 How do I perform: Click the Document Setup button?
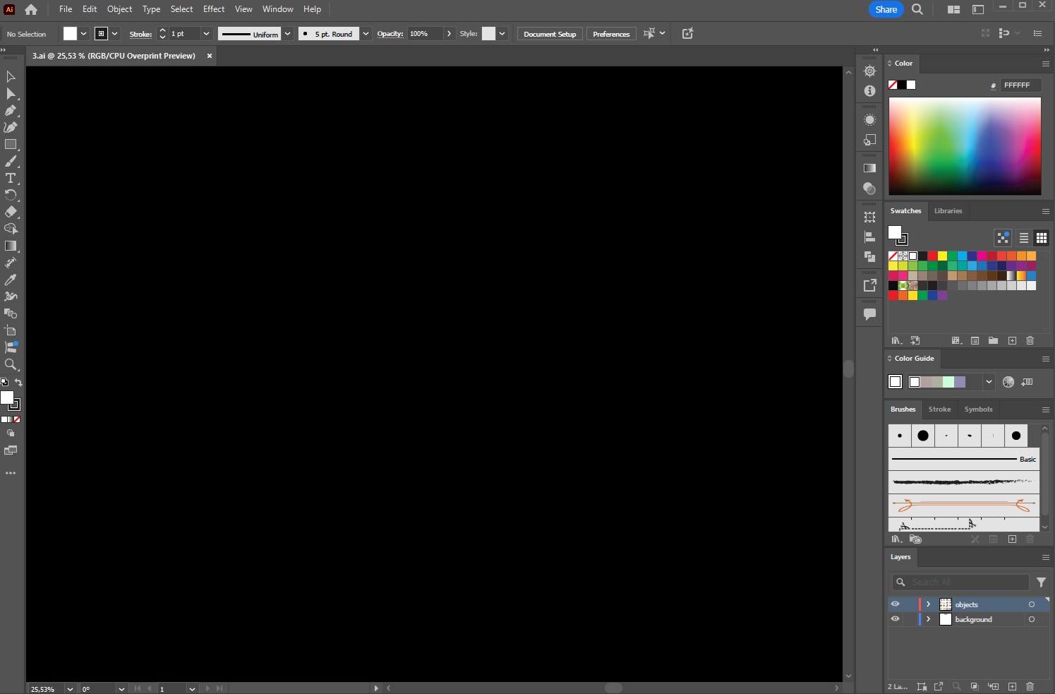(x=549, y=33)
